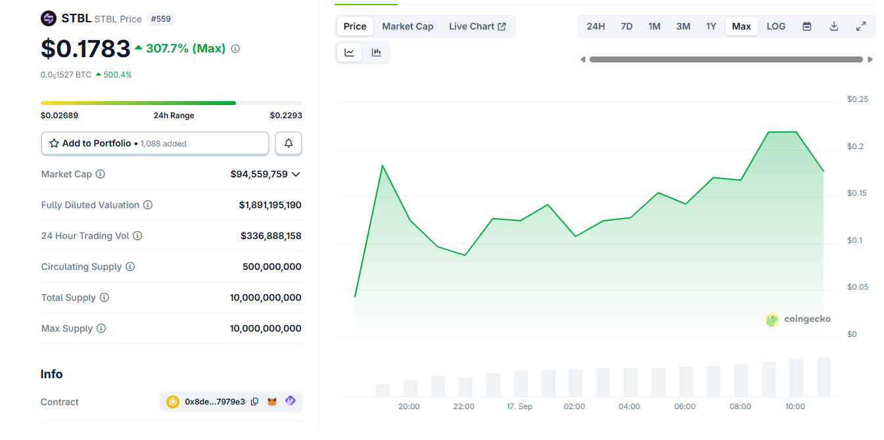
Task: Select the Max time range
Action: (x=741, y=26)
